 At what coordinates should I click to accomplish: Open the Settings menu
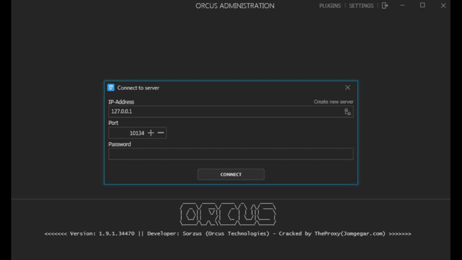(x=361, y=5)
